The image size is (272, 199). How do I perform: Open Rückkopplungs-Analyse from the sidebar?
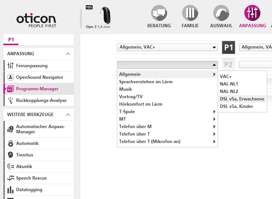tap(39, 100)
